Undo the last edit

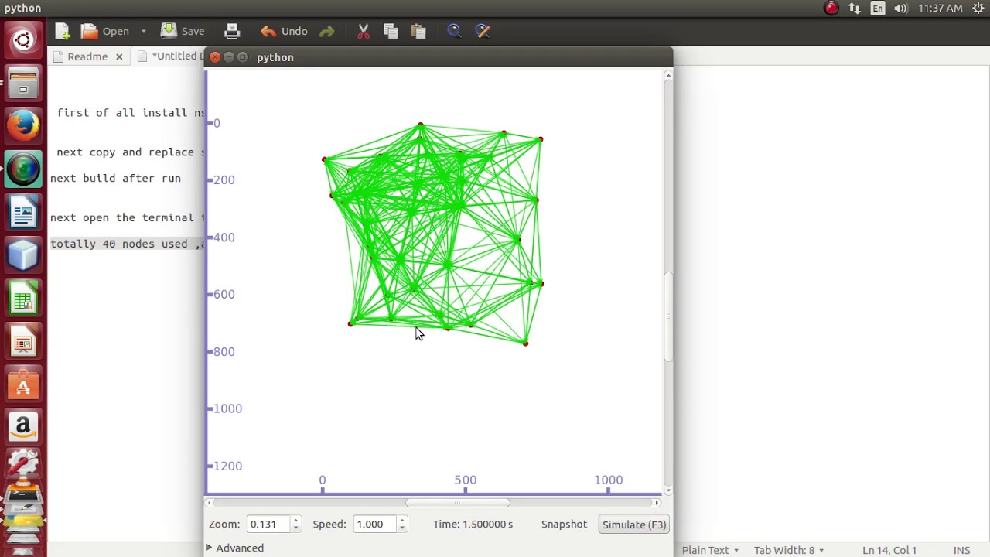[x=284, y=32]
